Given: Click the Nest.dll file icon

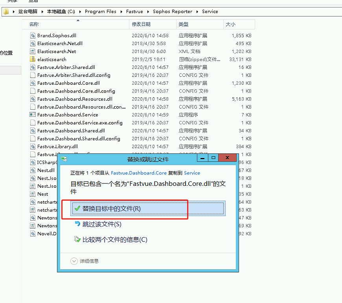Looking at the screenshot, I should click(33, 170).
